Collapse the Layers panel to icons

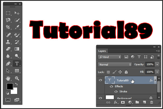[x=154, y=47]
